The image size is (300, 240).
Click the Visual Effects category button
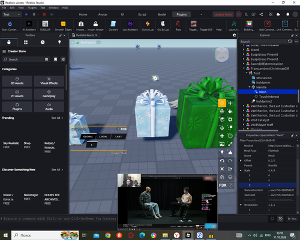pos(49,81)
